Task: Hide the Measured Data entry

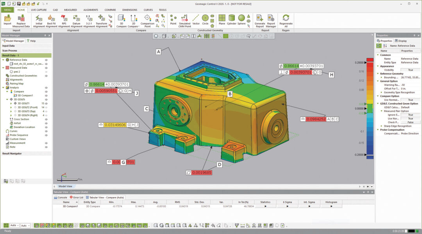Action: [45, 68]
